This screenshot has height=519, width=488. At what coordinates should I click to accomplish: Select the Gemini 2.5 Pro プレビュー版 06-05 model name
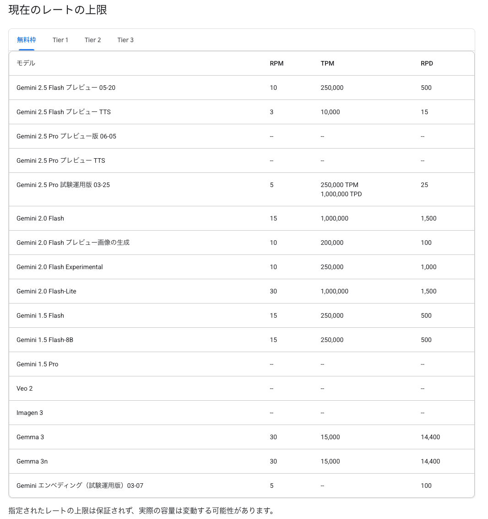pos(66,136)
